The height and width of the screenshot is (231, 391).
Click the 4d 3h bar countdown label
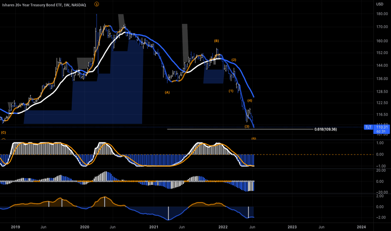click(381, 131)
